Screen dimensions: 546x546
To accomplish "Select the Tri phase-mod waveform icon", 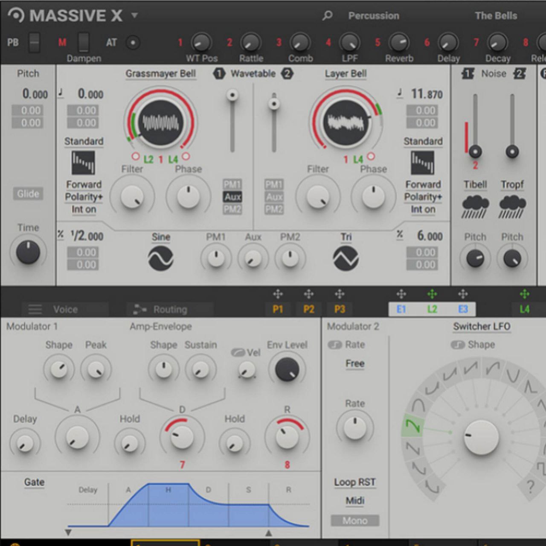I will [346, 258].
